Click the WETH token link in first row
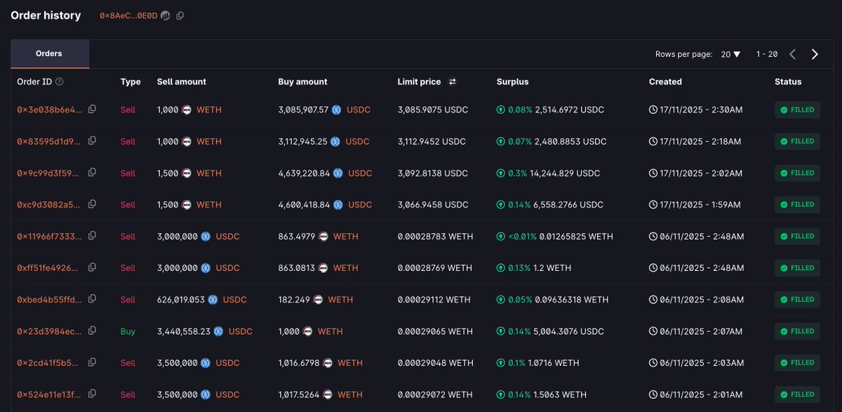 pos(208,110)
